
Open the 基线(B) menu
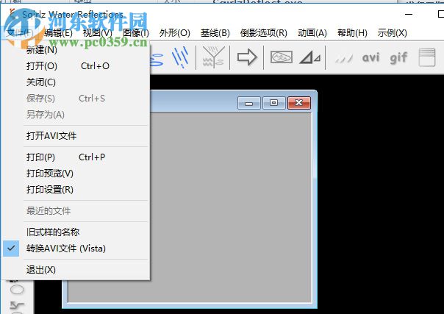[215, 33]
